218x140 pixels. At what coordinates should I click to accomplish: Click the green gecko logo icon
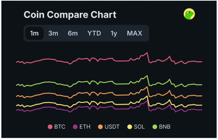[x=189, y=14]
